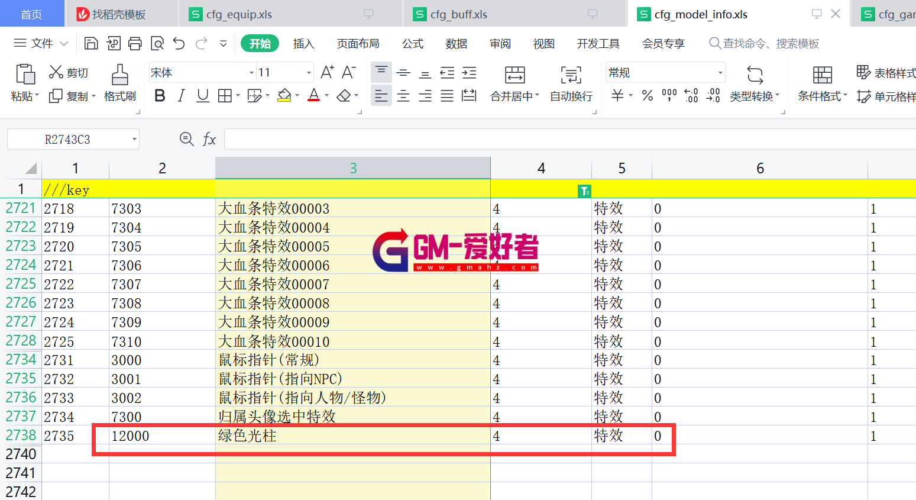Select the cell containing 绿色光柱
This screenshot has width=916, height=500.
(352, 436)
